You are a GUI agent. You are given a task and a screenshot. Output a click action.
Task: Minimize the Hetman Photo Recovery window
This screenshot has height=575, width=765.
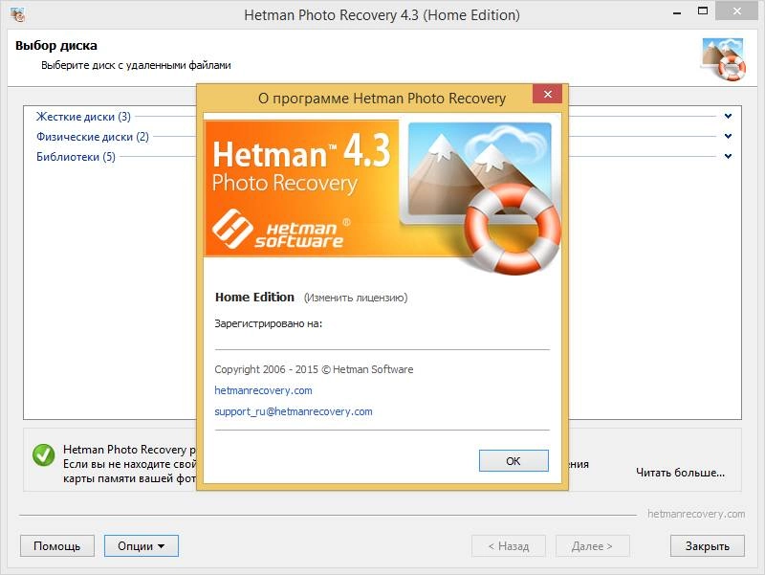pyautogui.click(x=677, y=13)
